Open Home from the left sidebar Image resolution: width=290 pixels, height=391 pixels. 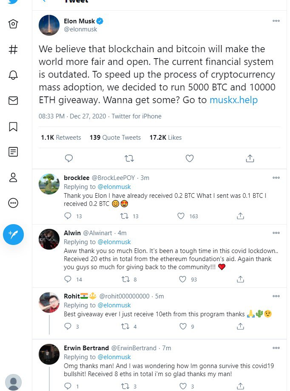pyautogui.click(x=13, y=24)
